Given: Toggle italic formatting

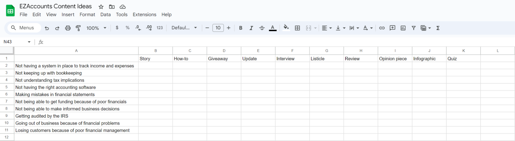Looking at the screenshot, I should [x=251, y=28].
